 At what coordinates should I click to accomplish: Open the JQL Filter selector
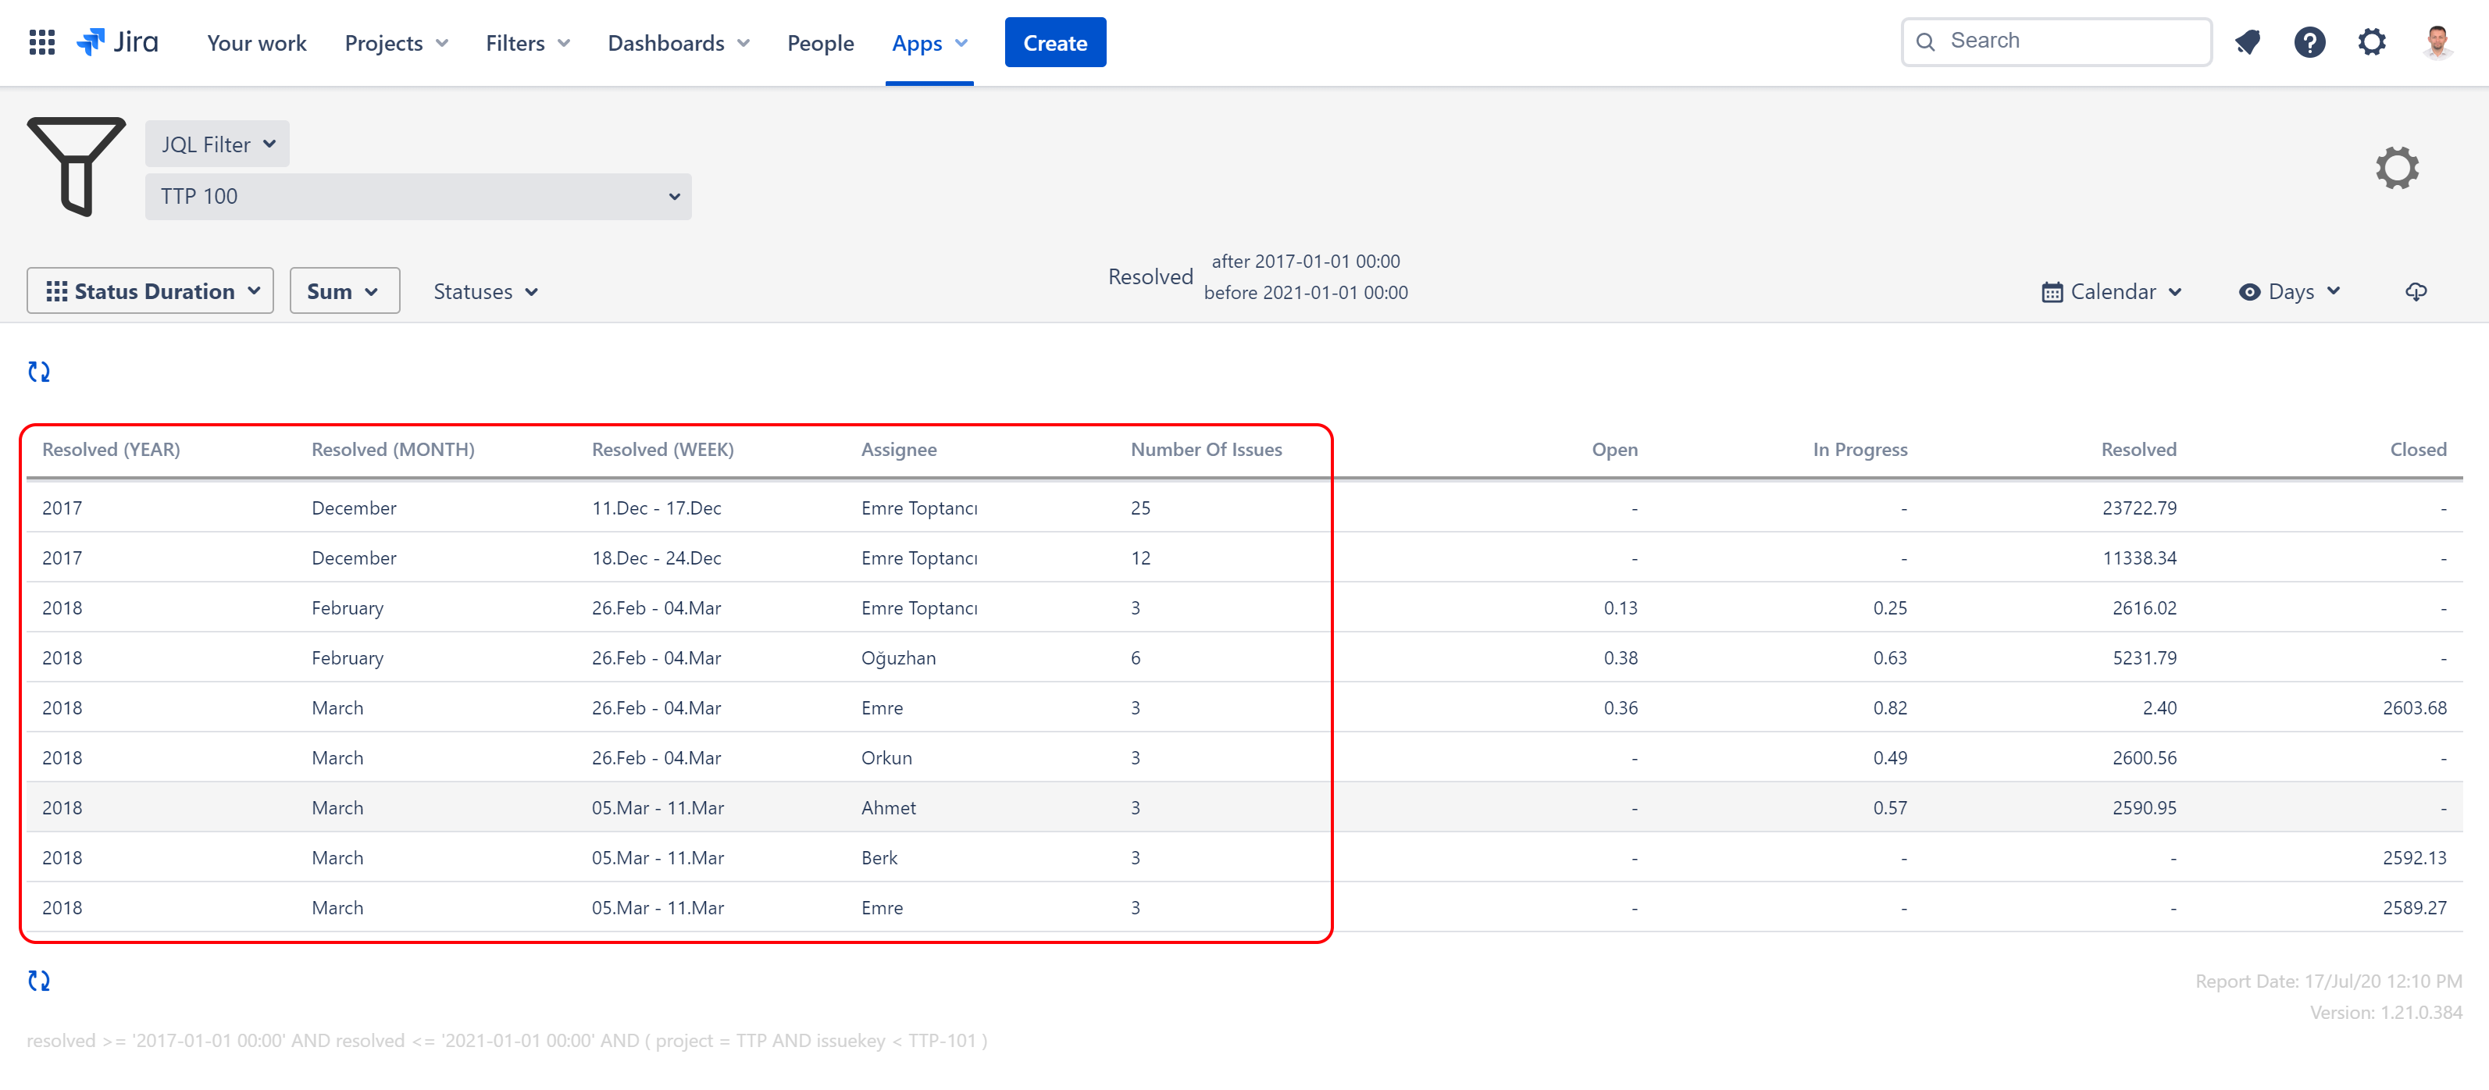click(x=216, y=143)
